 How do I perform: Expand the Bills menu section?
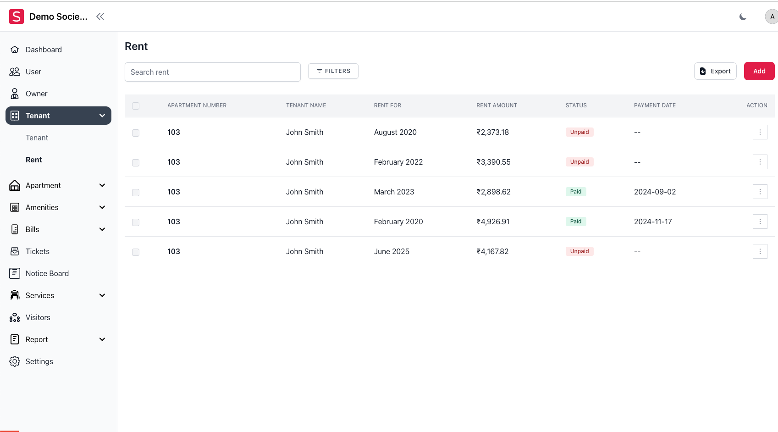[102, 229]
